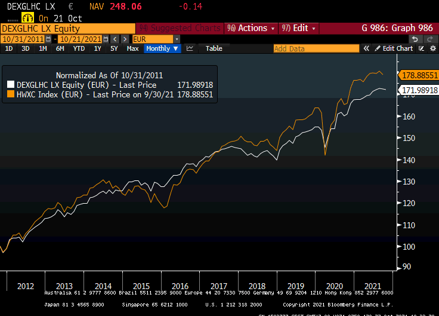The image size is (439, 316).
Task: Click the orange 178.88551 axis value label
Action: [x=419, y=75]
